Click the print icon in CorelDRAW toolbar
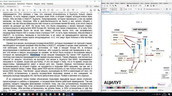172x96 pixels. 107,6
